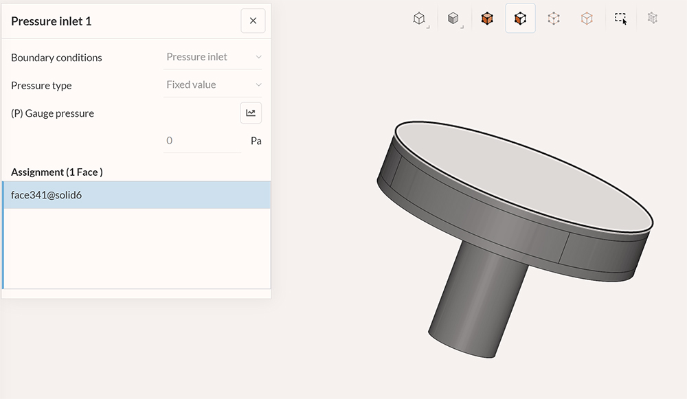Focus the gauge pressure value field
The width and height of the screenshot is (687, 399).
[x=202, y=141]
